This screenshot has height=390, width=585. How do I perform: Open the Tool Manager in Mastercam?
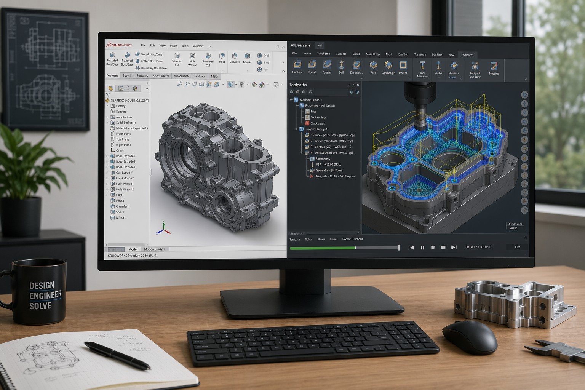pyautogui.click(x=422, y=69)
